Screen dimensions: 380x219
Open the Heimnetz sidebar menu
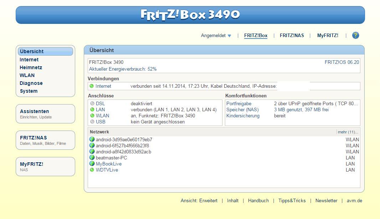tap(31, 67)
